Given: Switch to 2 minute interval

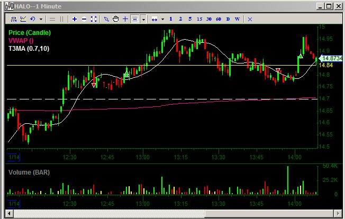Looking at the screenshot, I should [180, 19].
